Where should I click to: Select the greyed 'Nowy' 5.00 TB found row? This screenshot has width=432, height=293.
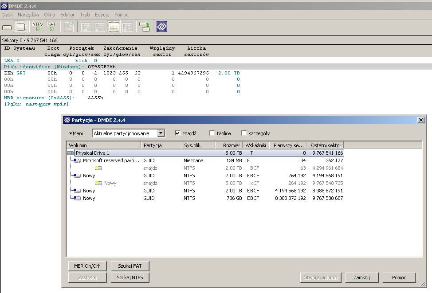tap(205, 183)
